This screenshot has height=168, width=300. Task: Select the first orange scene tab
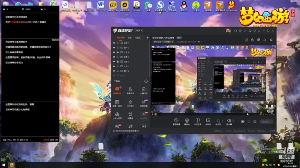(x=120, y=38)
